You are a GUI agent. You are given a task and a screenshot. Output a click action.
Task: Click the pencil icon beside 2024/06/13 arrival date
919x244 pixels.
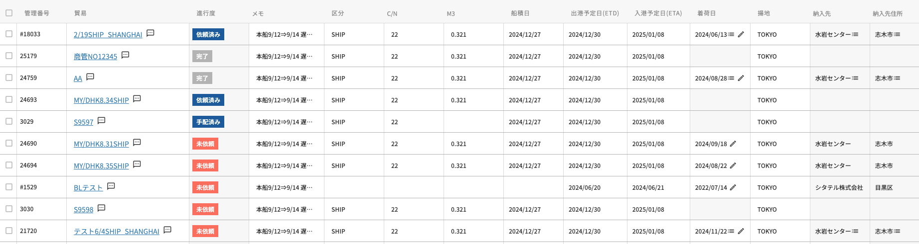pos(741,34)
